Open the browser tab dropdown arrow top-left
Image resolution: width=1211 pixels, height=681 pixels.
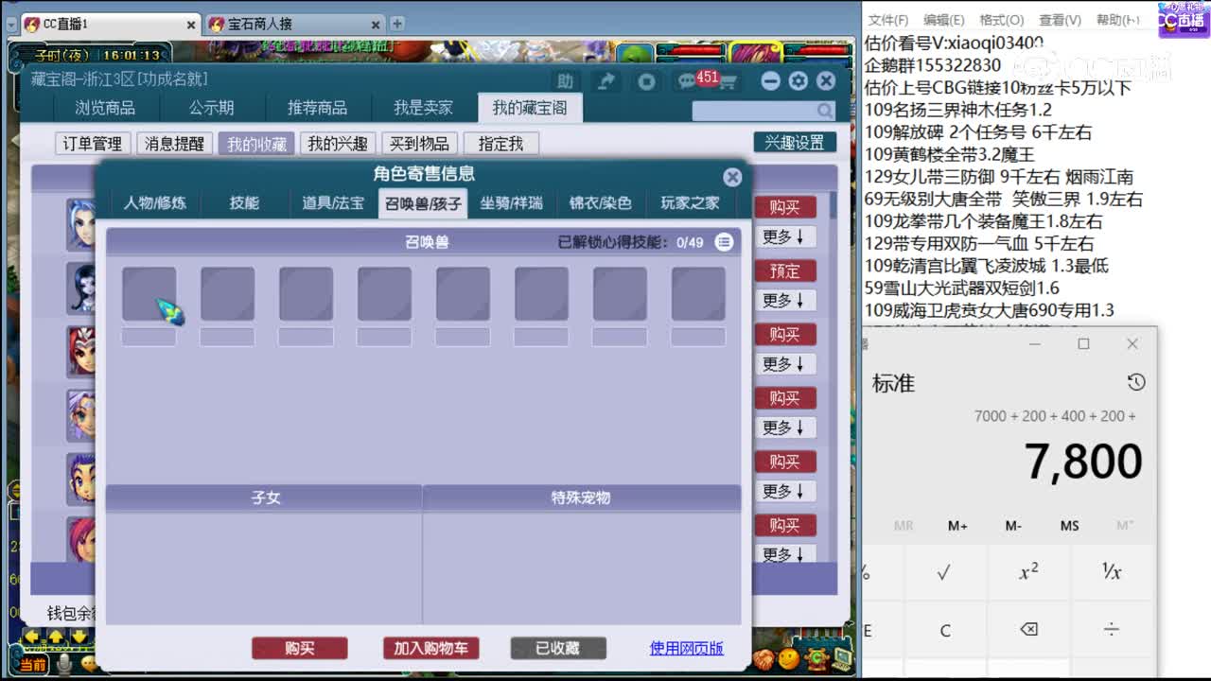pyautogui.click(x=9, y=24)
